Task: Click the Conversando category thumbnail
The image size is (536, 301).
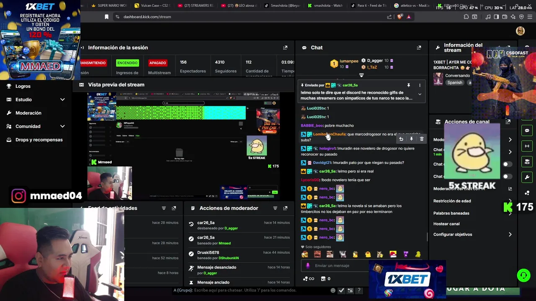Action: pos(438,79)
